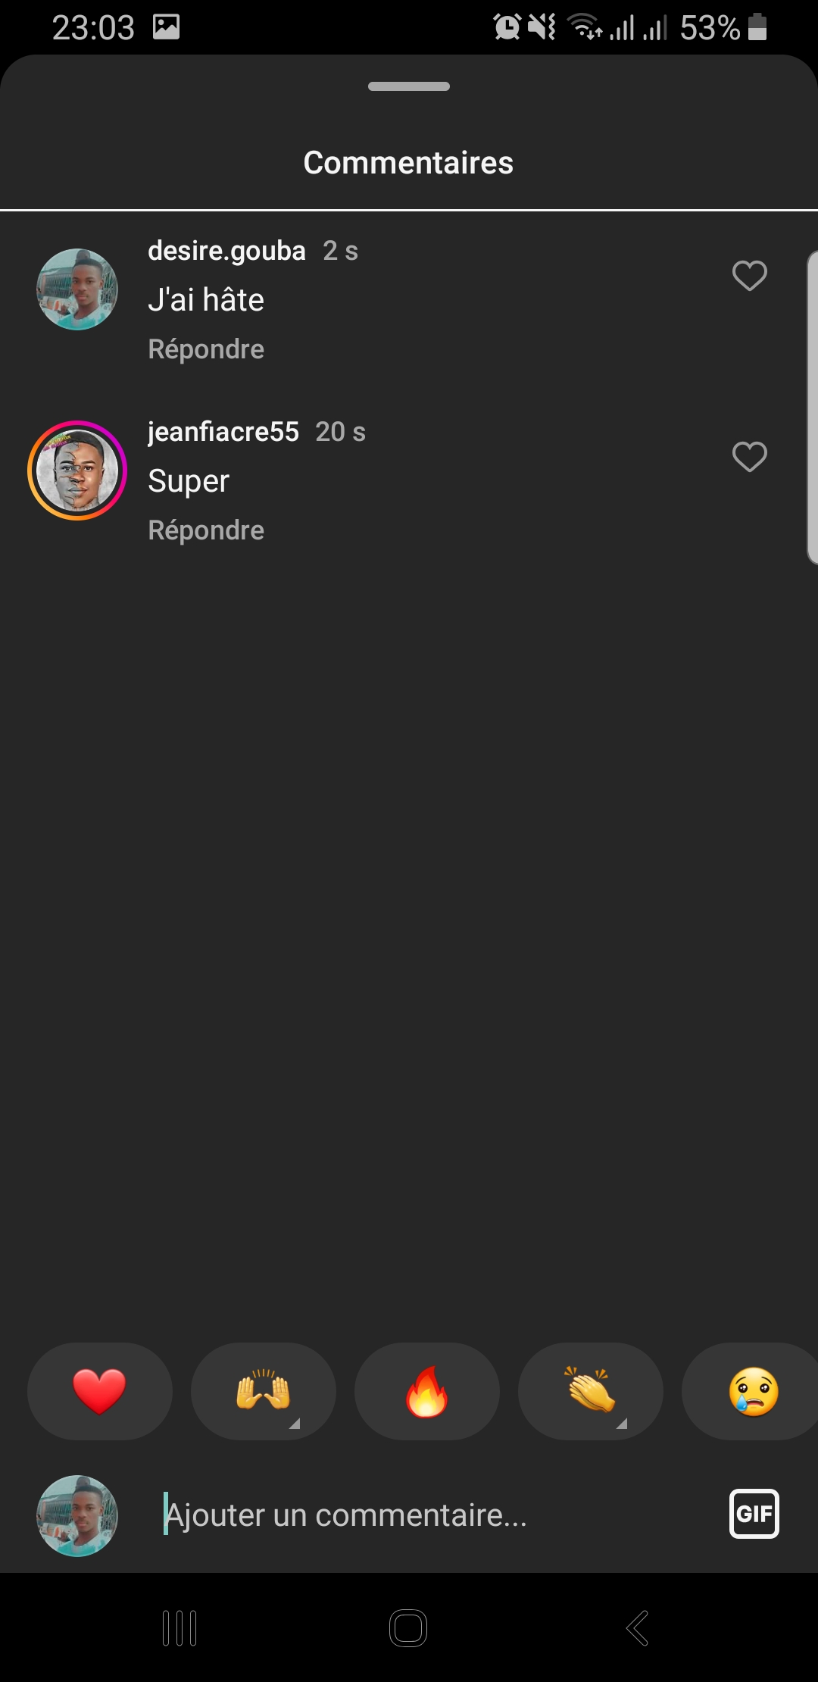Screen dimensions: 818x1682
Task: Like jeanfiacre55's "Super" comment heart
Action: coord(749,457)
